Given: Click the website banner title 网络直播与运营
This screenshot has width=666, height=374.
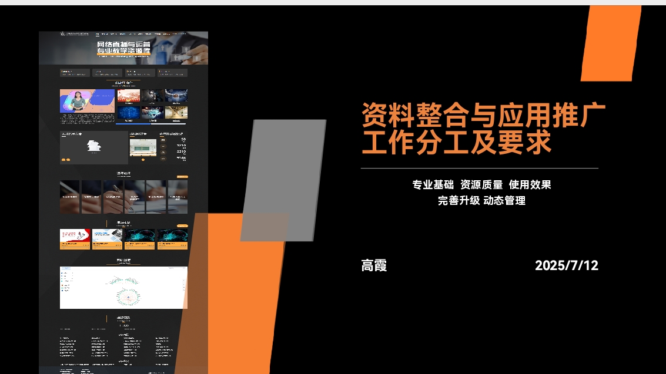Looking at the screenshot, I should [x=123, y=44].
